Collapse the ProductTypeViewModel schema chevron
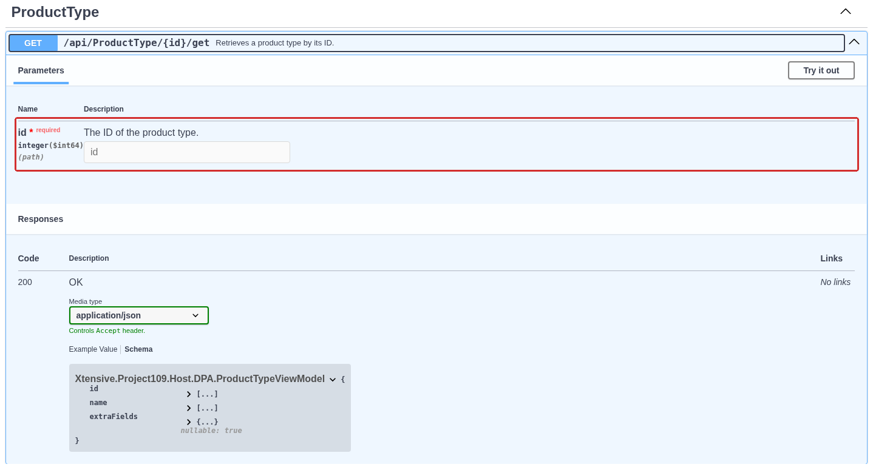 click(333, 380)
